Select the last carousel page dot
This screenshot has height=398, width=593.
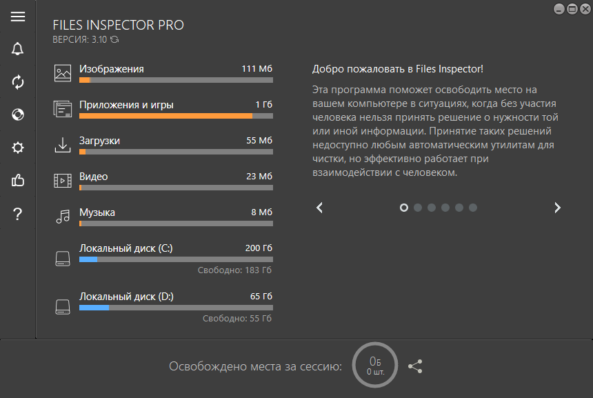pyautogui.click(x=473, y=208)
